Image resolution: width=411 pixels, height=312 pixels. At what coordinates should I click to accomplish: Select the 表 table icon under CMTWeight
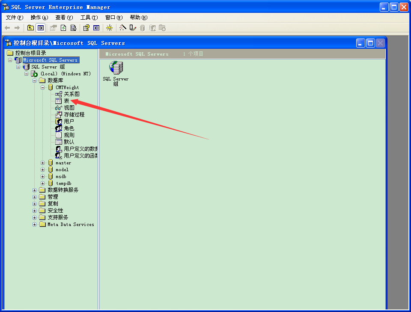pyautogui.click(x=59, y=101)
